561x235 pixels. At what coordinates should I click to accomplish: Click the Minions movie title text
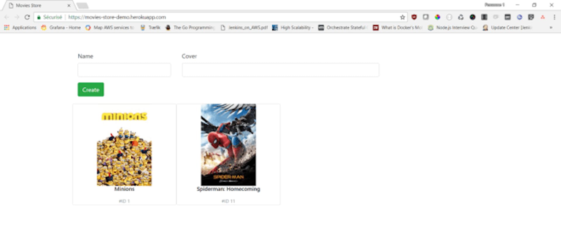pos(124,189)
